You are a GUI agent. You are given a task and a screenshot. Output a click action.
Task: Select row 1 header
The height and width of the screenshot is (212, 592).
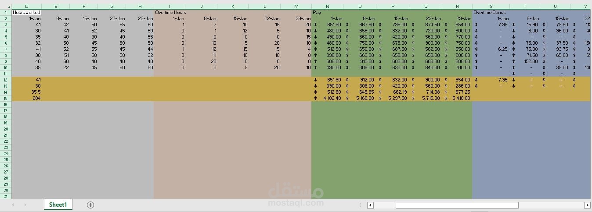6,12
